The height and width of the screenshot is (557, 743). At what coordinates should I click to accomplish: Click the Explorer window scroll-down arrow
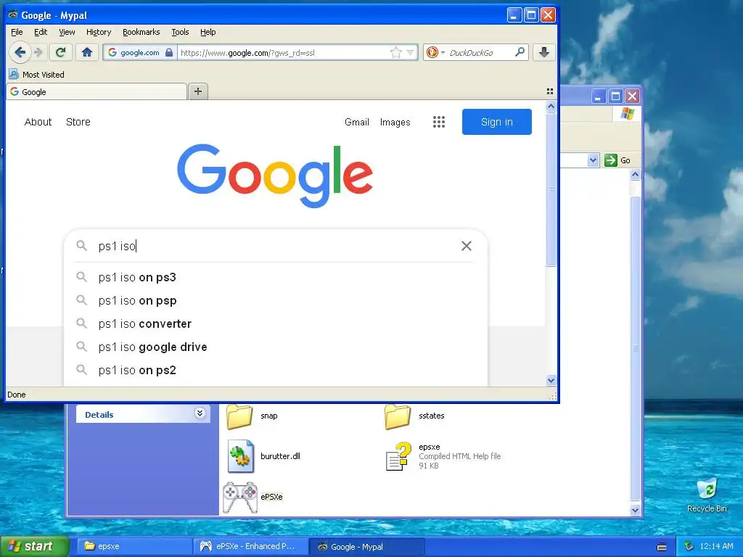click(635, 510)
